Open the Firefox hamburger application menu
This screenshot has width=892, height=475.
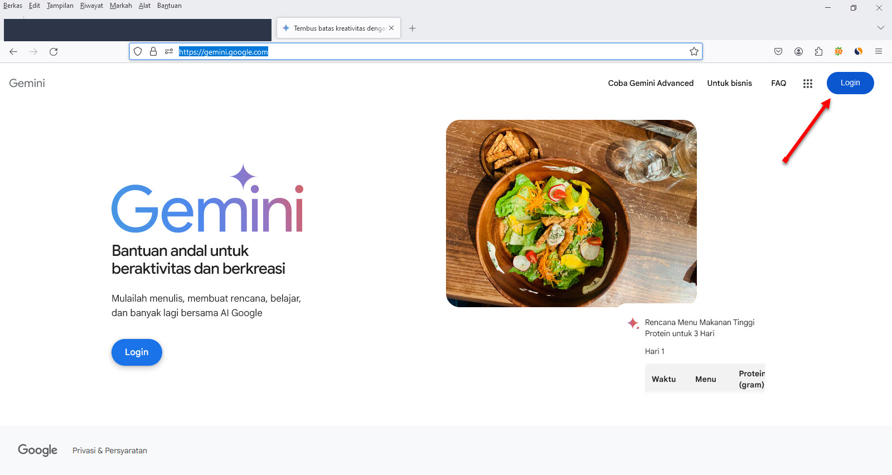879,52
